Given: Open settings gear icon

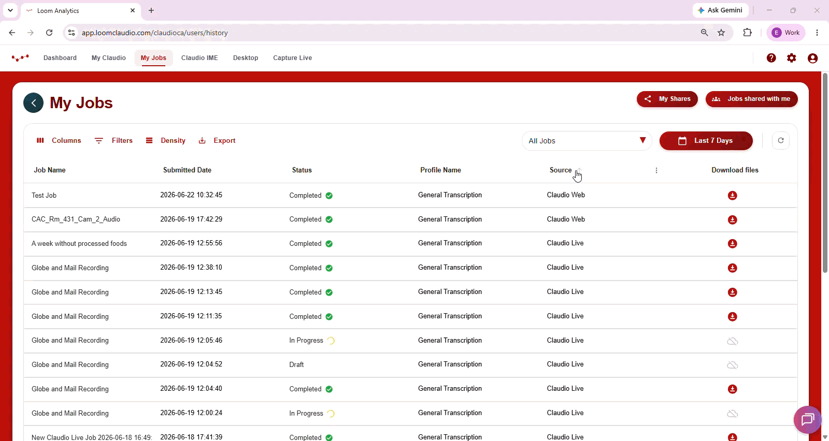Looking at the screenshot, I should click(792, 58).
